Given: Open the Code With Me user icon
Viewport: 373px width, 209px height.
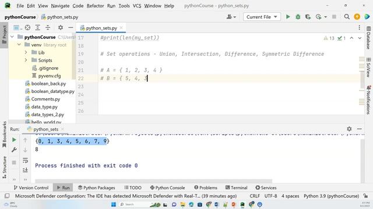Looking at the screenshot, I should click(x=229, y=17).
